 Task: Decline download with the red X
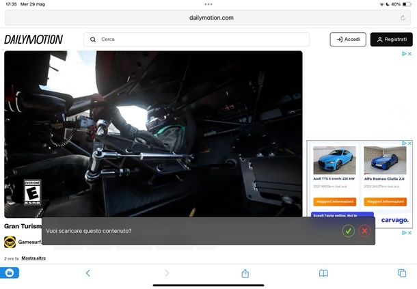[x=364, y=231]
